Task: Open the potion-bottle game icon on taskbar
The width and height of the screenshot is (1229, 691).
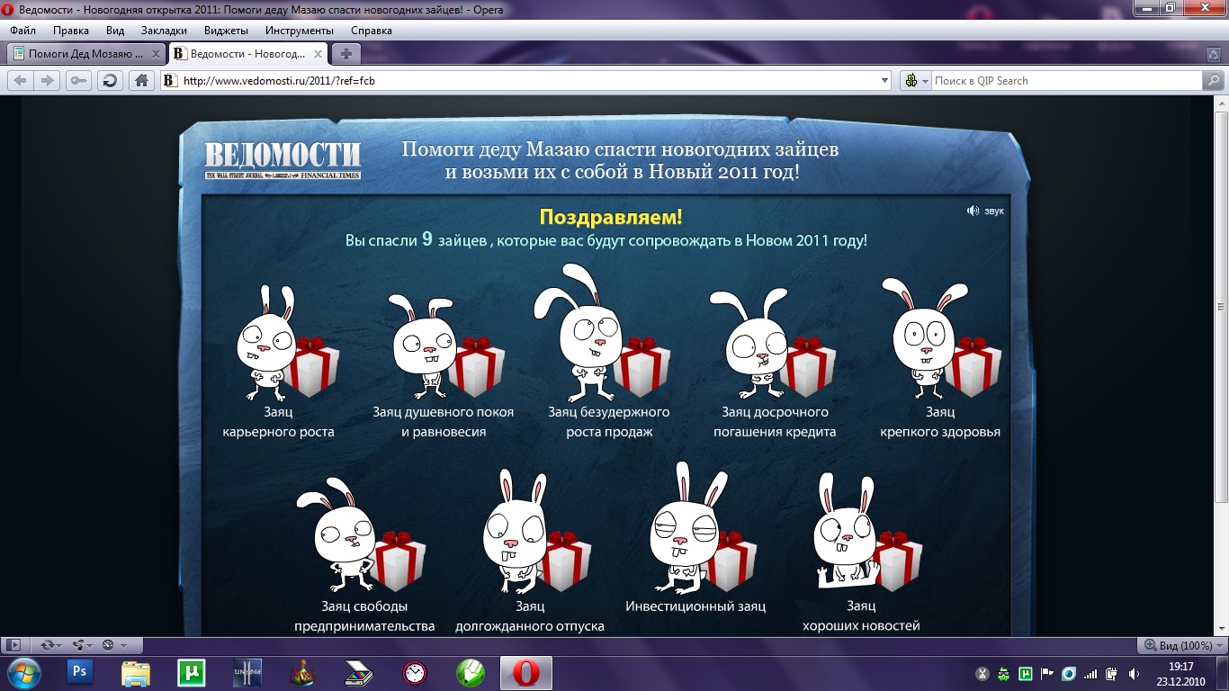Action: 303,673
